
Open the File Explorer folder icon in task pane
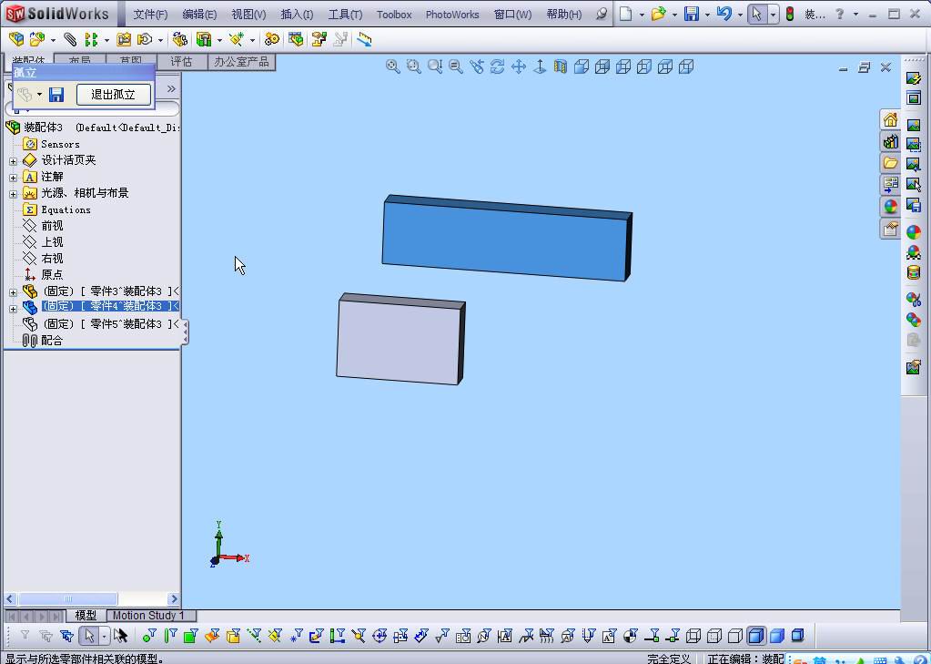(x=890, y=163)
